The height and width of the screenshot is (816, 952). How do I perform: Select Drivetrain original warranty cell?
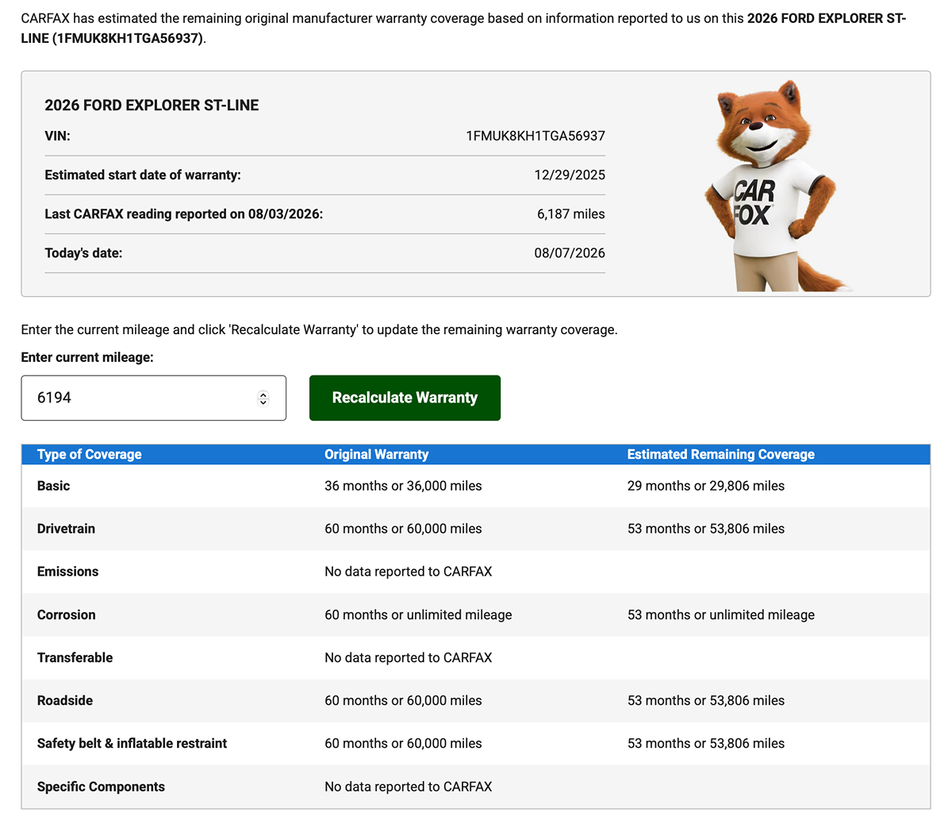pyautogui.click(x=403, y=529)
